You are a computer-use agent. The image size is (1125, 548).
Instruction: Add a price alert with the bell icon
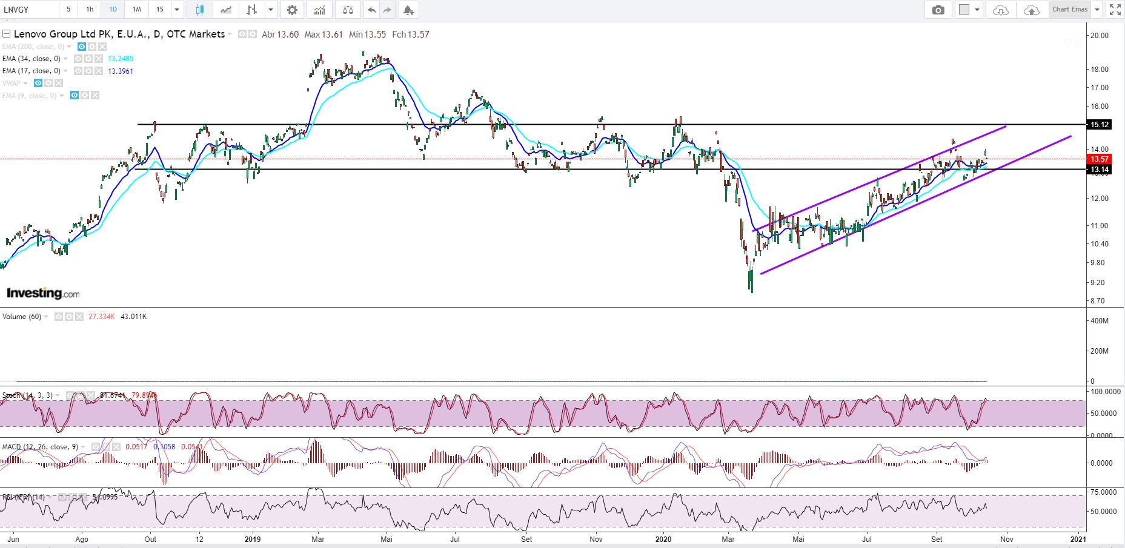pyautogui.click(x=408, y=10)
